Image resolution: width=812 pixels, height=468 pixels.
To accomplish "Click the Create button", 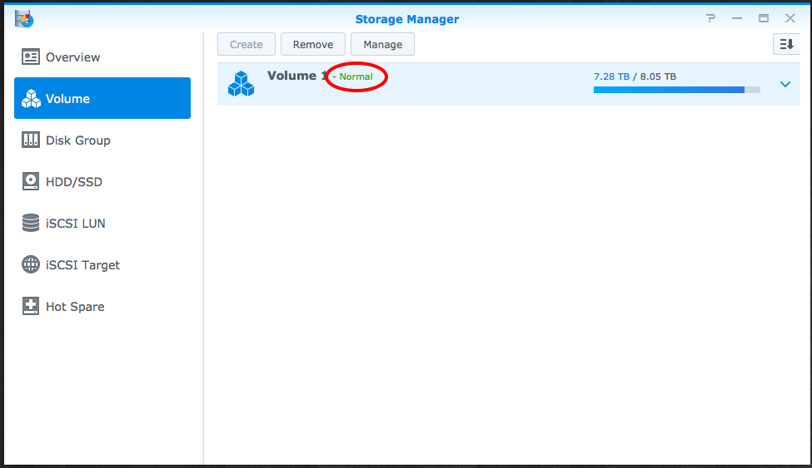I will click(x=246, y=45).
